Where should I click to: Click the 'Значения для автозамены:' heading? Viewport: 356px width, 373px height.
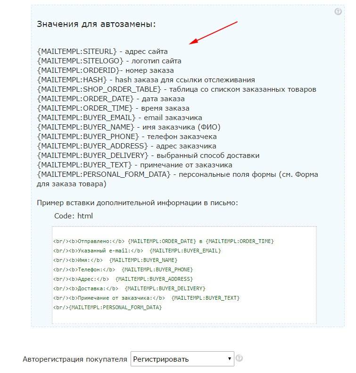[x=96, y=24]
